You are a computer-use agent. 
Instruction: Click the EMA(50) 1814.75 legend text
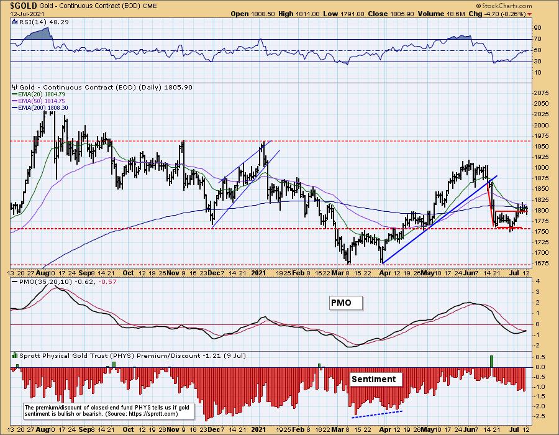(42, 101)
